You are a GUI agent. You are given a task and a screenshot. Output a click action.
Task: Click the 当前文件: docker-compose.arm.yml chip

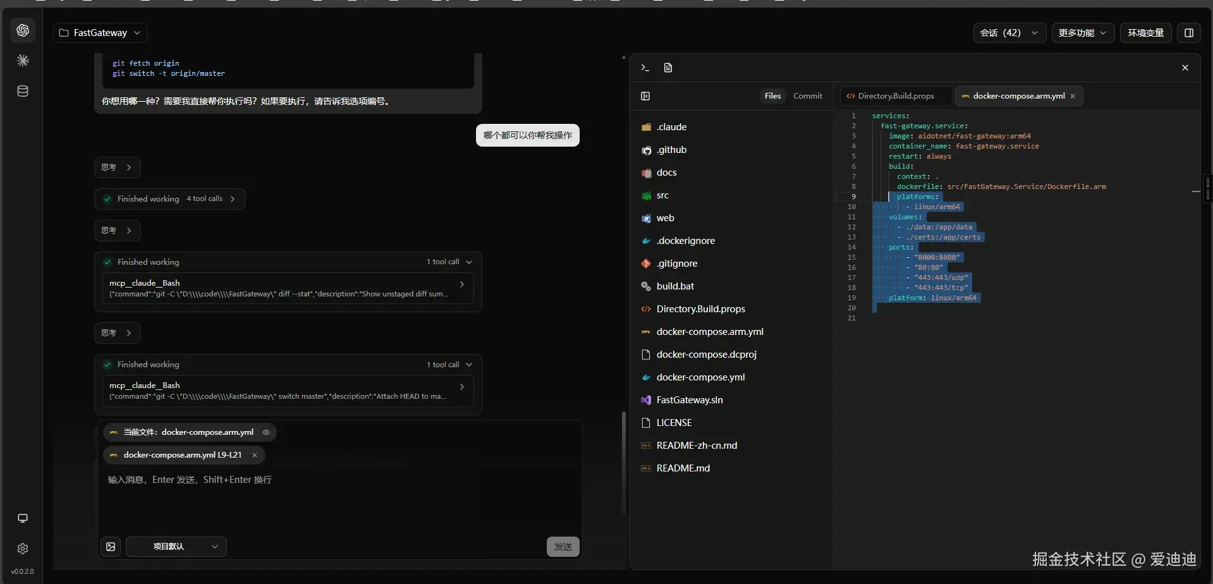pyautogui.click(x=190, y=432)
